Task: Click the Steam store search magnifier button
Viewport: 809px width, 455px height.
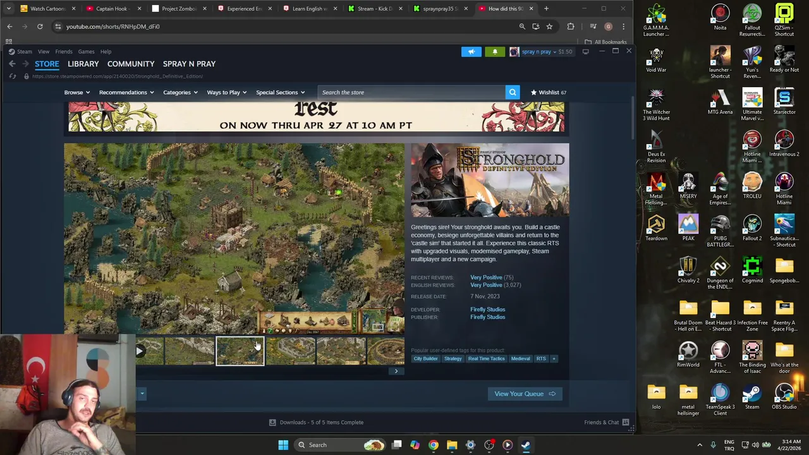Action: pyautogui.click(x=513, y=92)
